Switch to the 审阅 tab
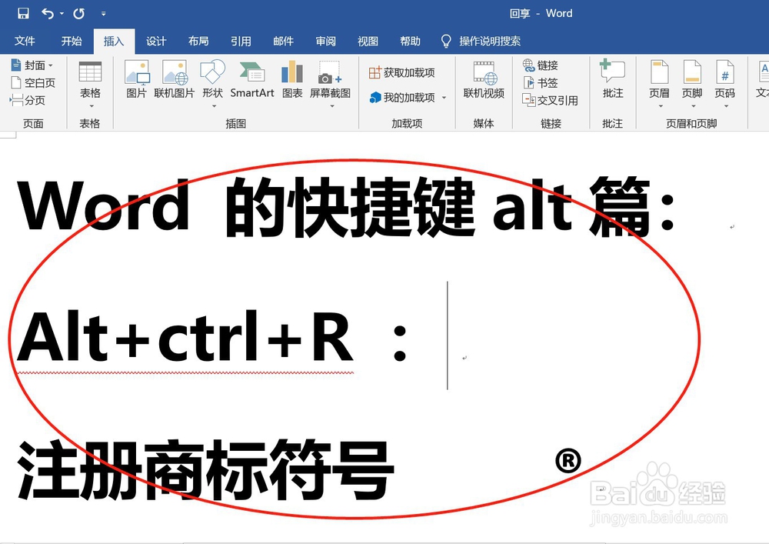769x544 pixels. coord(325,41)
